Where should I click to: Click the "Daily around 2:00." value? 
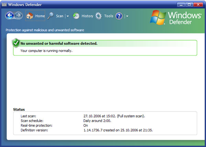coord(97,121)
